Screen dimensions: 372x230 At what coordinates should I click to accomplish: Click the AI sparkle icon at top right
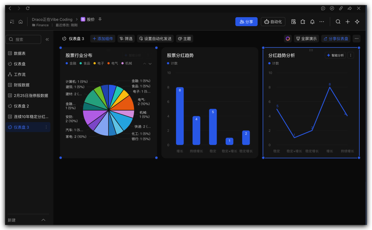[357, 22]
